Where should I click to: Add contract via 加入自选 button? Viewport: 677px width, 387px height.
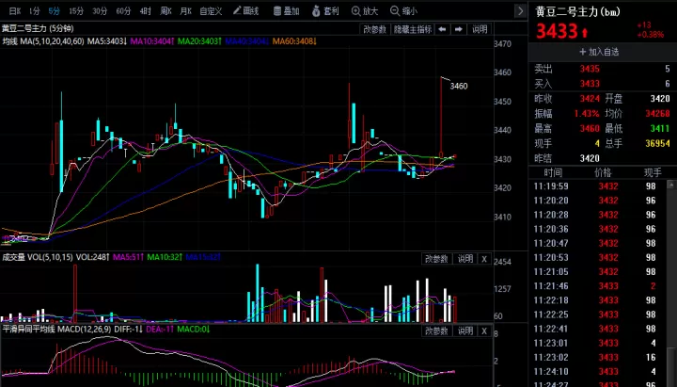coord(599,52)
